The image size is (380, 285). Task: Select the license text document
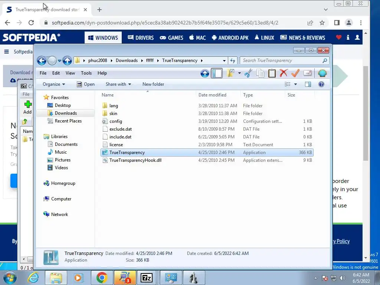coord(207,145)
